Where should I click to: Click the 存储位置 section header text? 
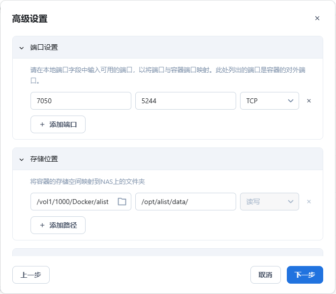tap(44, 159)
